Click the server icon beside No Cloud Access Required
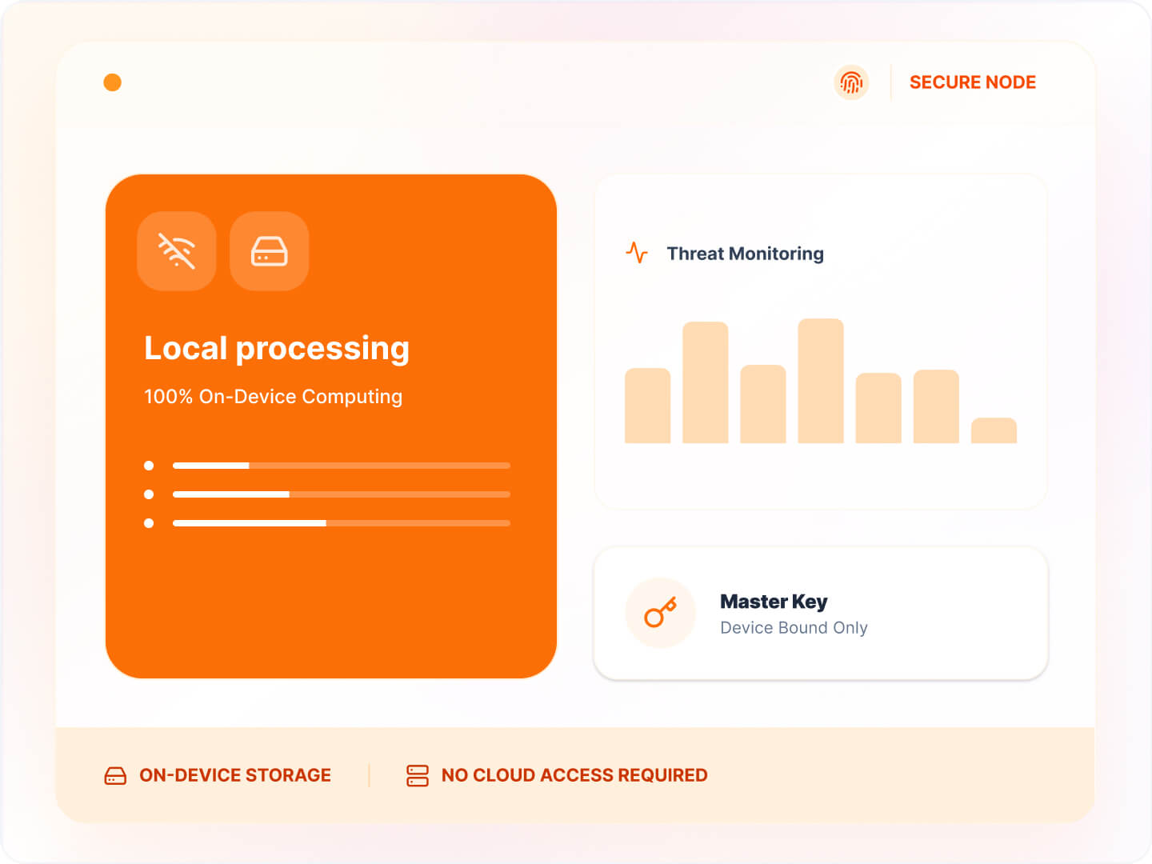Viewport: 1152px width, 864px height. coord(417,774)
